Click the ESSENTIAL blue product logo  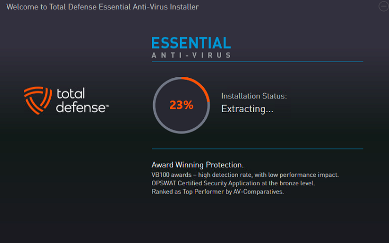point(191,43)
